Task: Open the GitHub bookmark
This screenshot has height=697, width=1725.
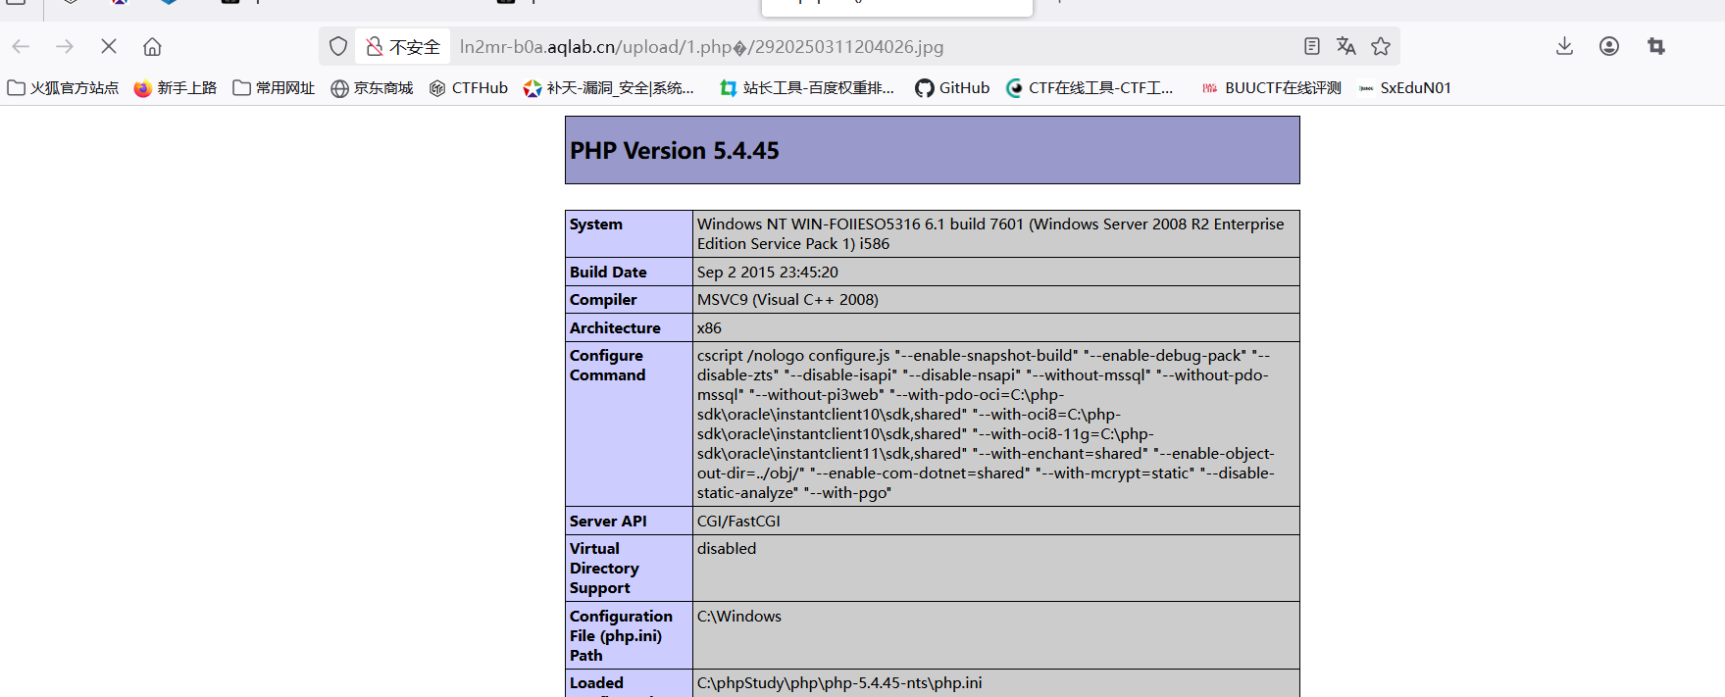Action: click(x=952, y=88)
